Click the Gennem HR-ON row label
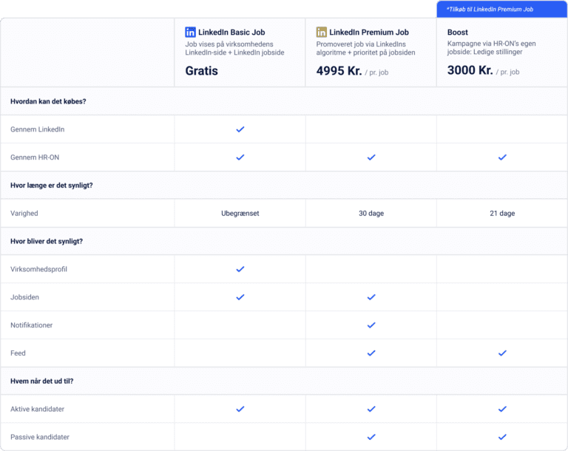This screenshot has width=568, height=451. [x=35, y=157]
